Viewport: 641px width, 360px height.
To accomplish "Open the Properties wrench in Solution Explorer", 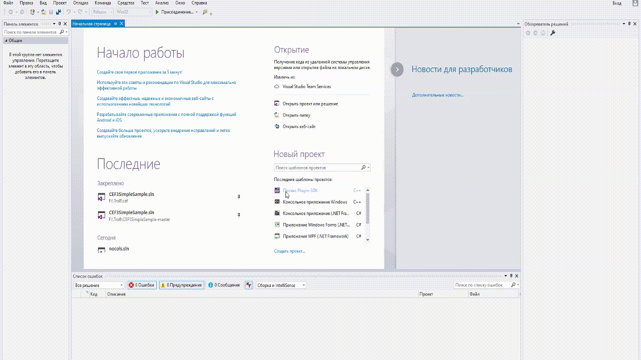I will (553, 33).
